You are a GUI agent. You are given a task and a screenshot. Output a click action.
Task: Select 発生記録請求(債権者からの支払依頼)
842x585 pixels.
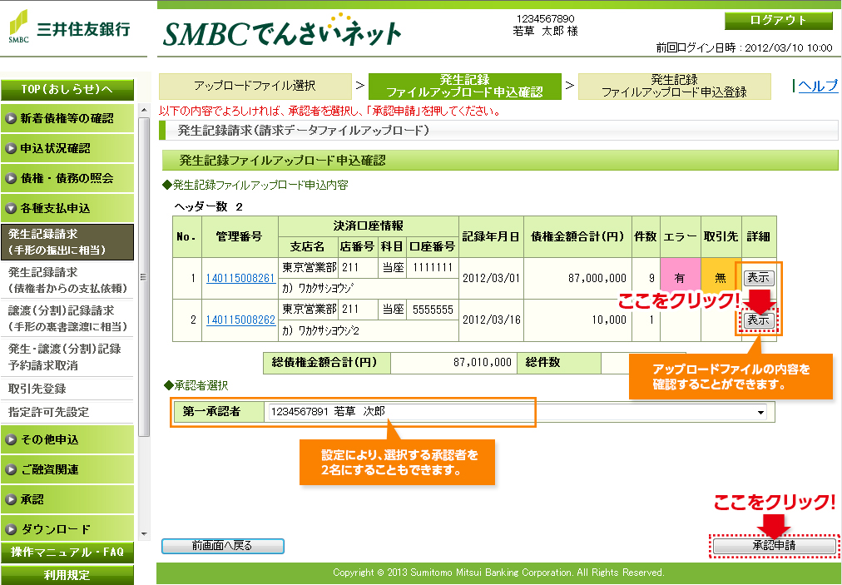tap(67, 280)
